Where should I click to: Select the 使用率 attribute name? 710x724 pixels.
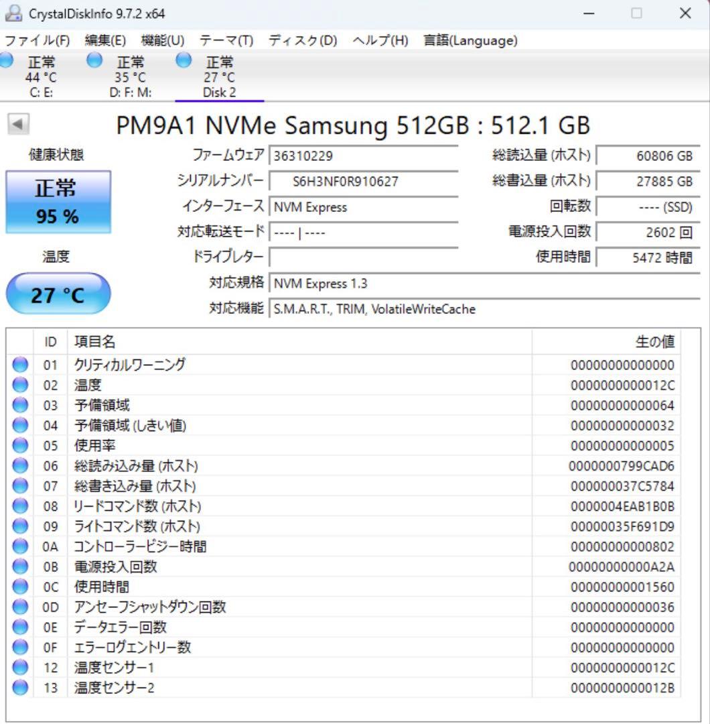point(94,446)
